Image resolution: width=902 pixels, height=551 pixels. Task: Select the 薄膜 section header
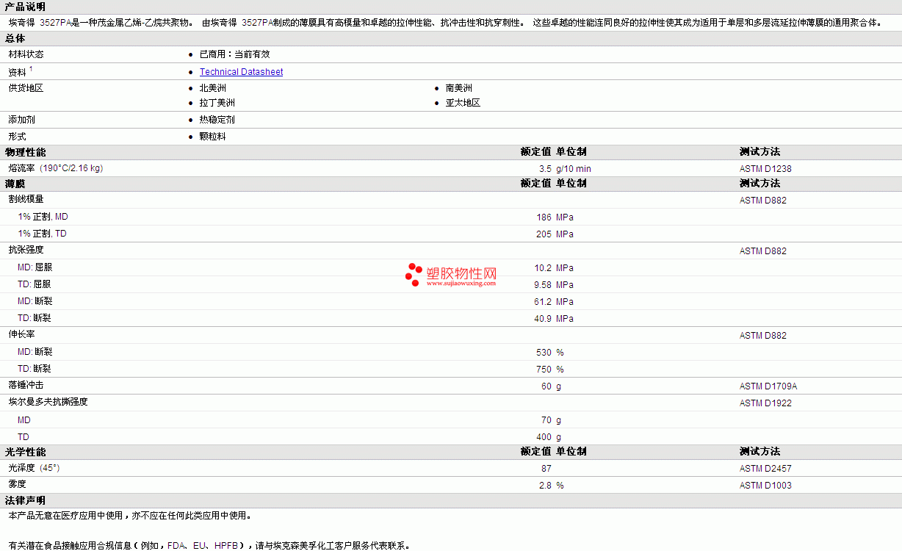point(15,184)
